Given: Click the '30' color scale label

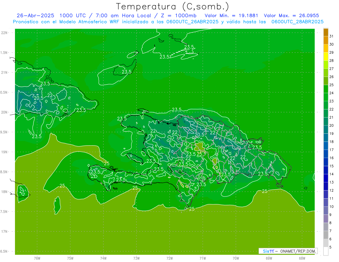Looking at the screenshot, I should [332, 44].
